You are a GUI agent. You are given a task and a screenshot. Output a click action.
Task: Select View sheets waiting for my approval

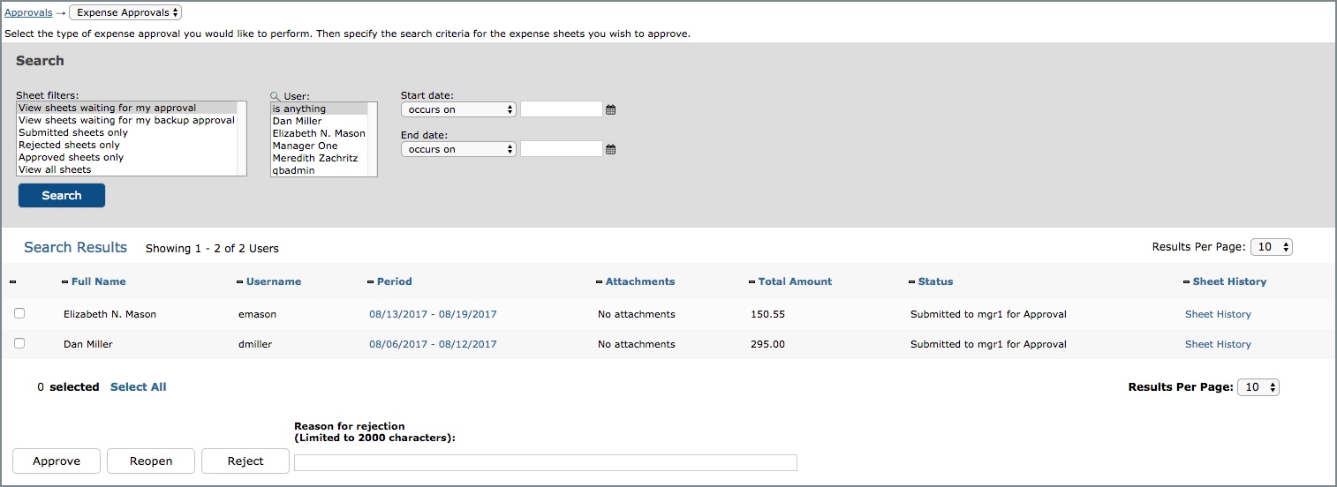point(127,108)
